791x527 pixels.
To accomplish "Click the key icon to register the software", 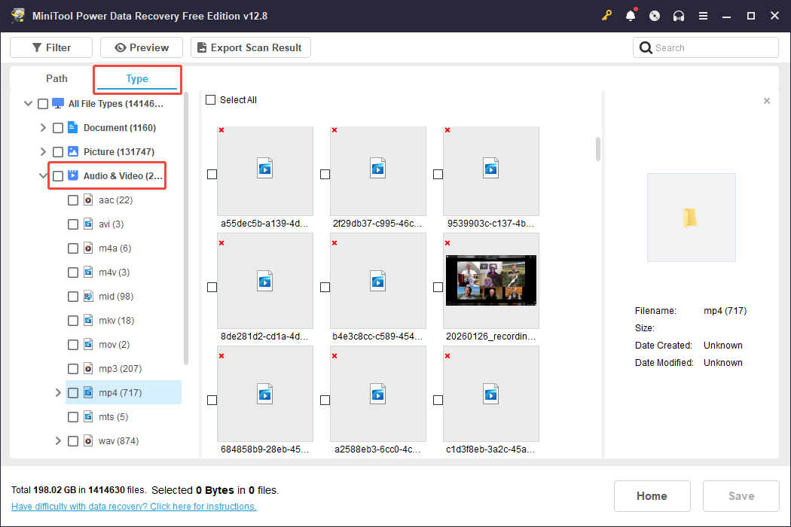I will 606,15.
